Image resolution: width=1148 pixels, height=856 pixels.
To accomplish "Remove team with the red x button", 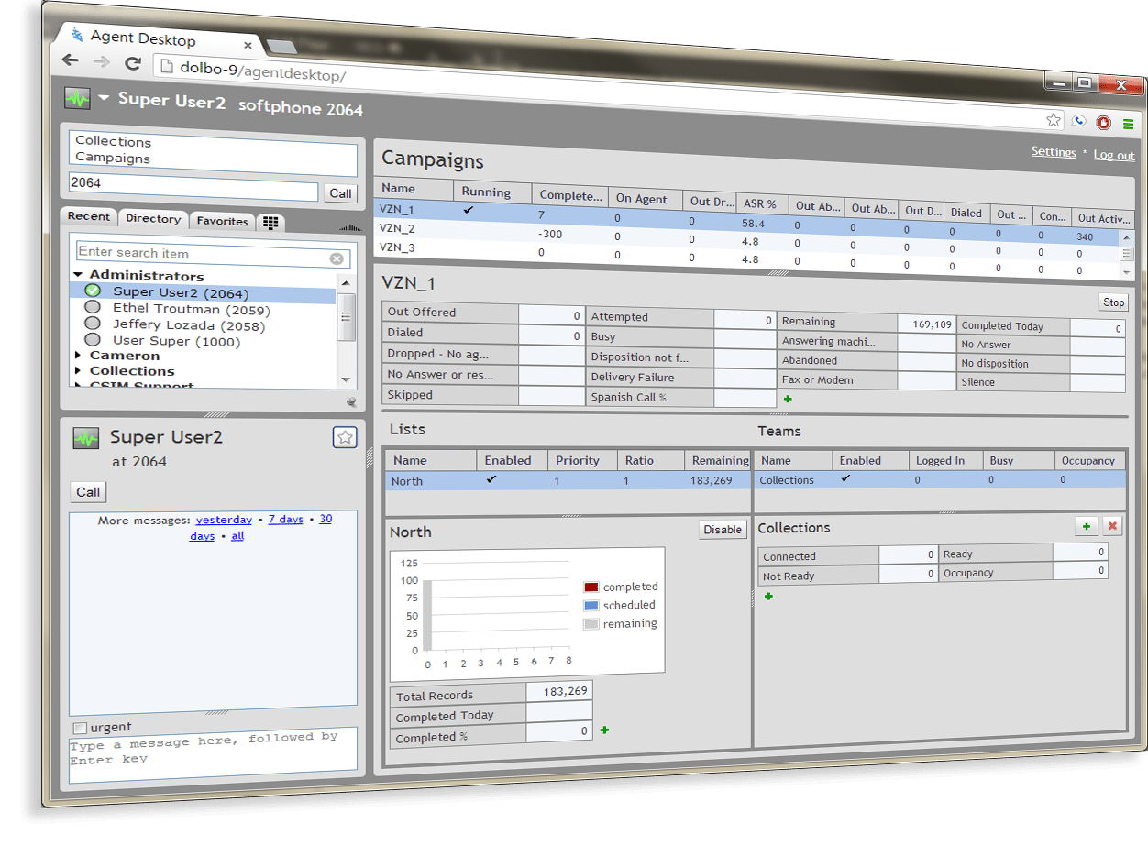I will (x=1112, y=526).
